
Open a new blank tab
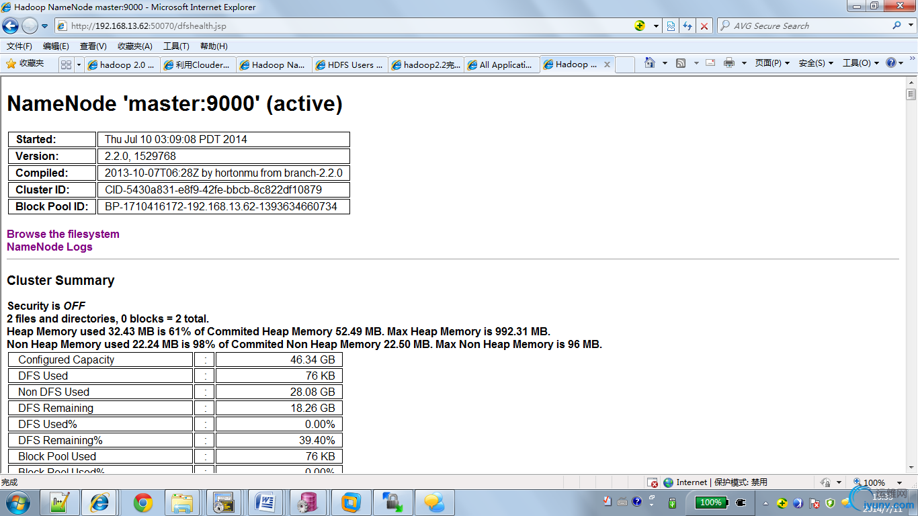[x=625, y=64]
